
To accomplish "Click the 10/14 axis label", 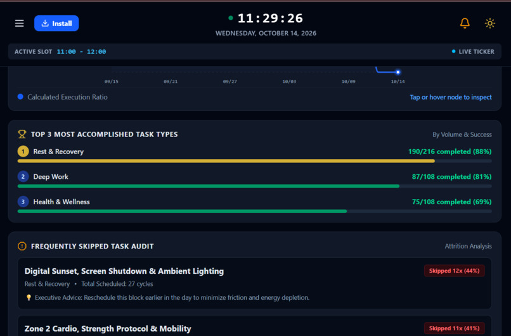I will click(398, 82).
